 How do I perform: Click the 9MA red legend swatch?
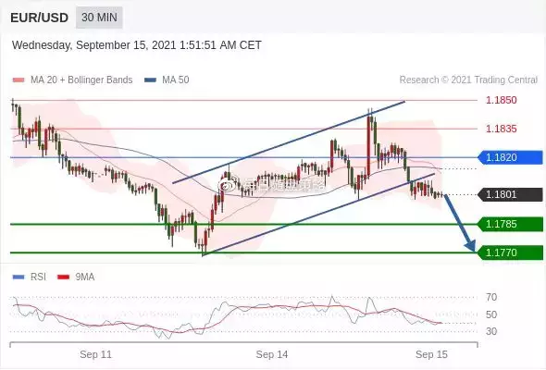63,277
